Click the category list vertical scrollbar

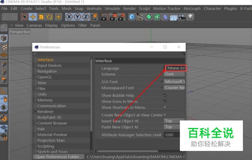(91, 96)
